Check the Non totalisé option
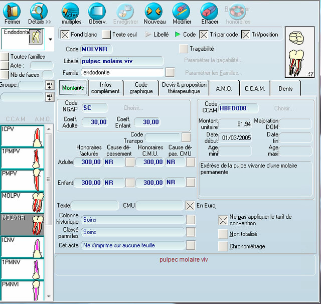This screenshot has width=321, height=304. [223, 234]
